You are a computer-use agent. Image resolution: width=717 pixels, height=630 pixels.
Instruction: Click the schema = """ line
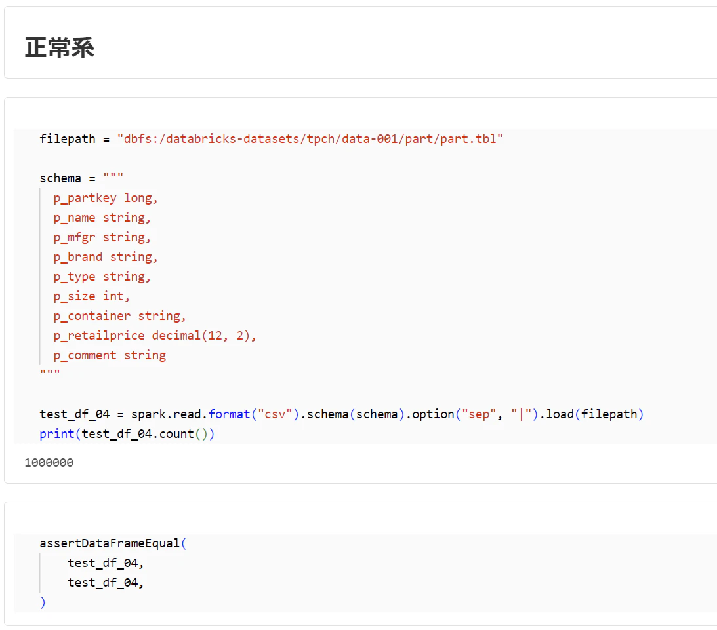coord(81,178)
